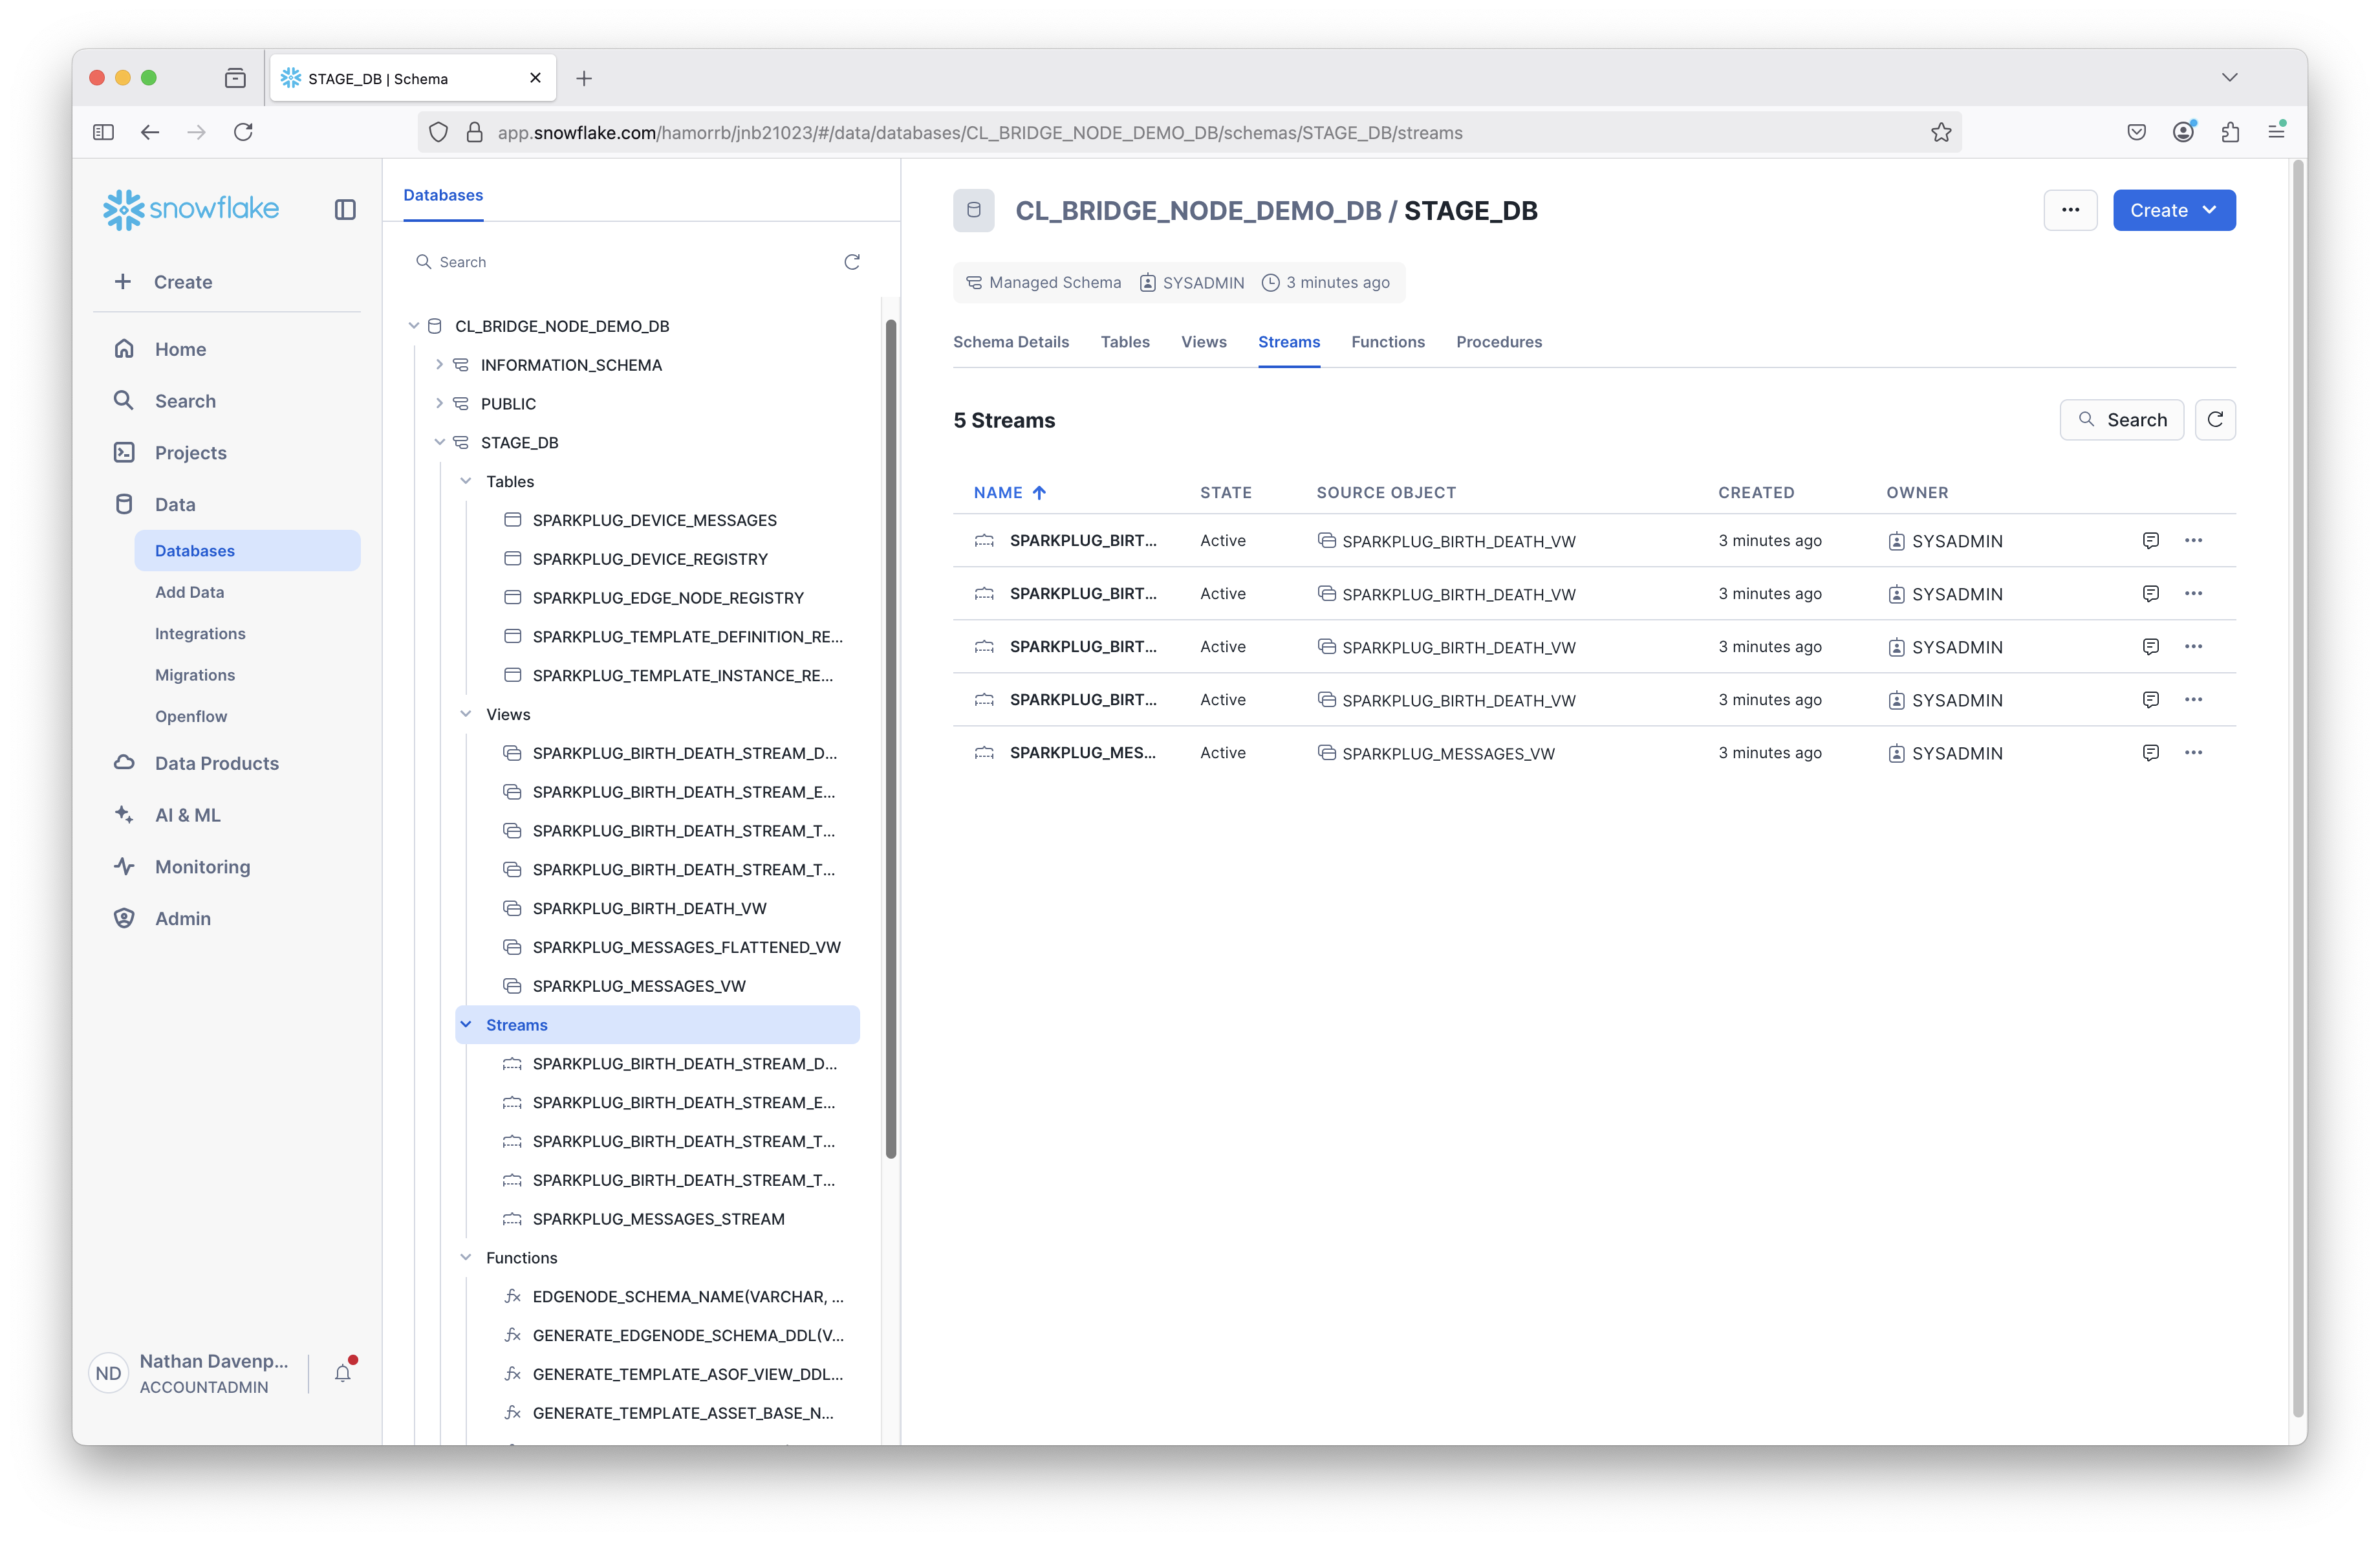Select the Databases tab above the tree

(x=443, y=195)
